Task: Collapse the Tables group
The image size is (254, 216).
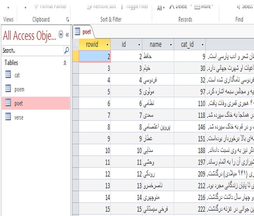Action: tap(65, 63)
